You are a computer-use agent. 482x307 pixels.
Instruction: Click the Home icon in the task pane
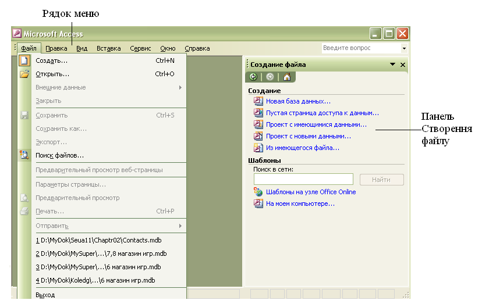click(x=287, y=77)
